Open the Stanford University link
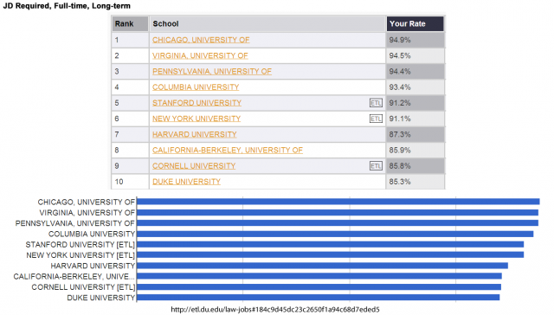The width and height of the screenshot is (554, 315). pyautogui.click(x=196, y=103)
